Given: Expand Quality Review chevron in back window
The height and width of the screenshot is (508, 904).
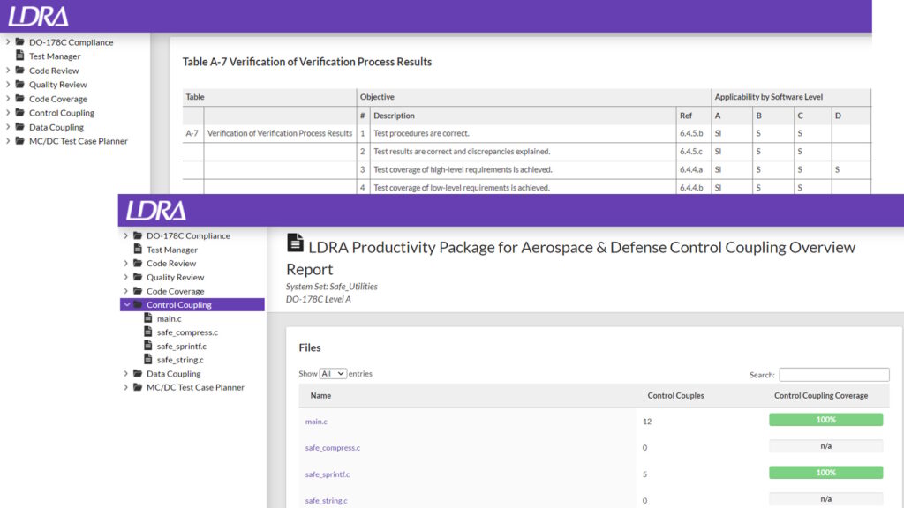Looking at the screenshot, I should (8, 84).
